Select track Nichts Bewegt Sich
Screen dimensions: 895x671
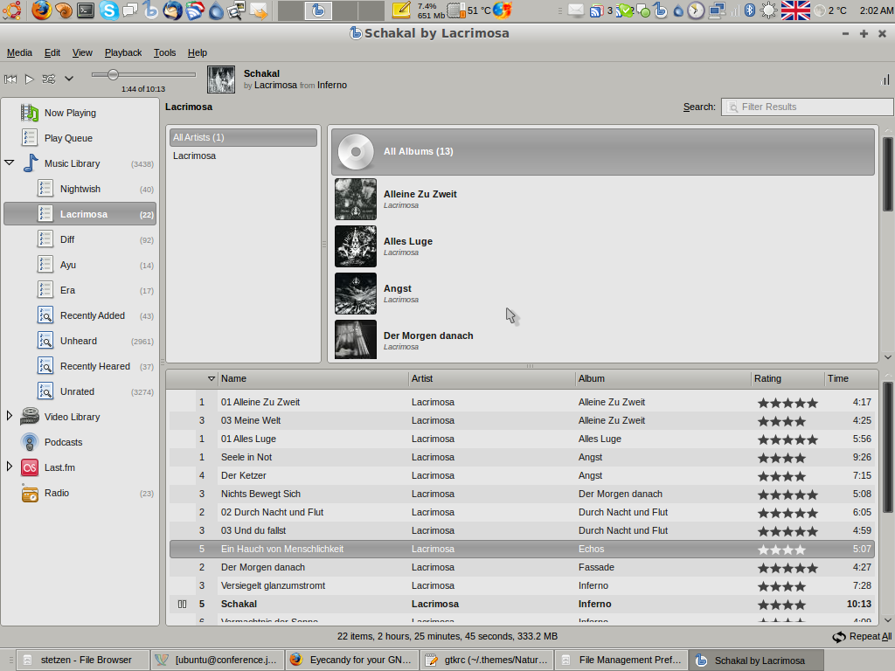[522, 495]
